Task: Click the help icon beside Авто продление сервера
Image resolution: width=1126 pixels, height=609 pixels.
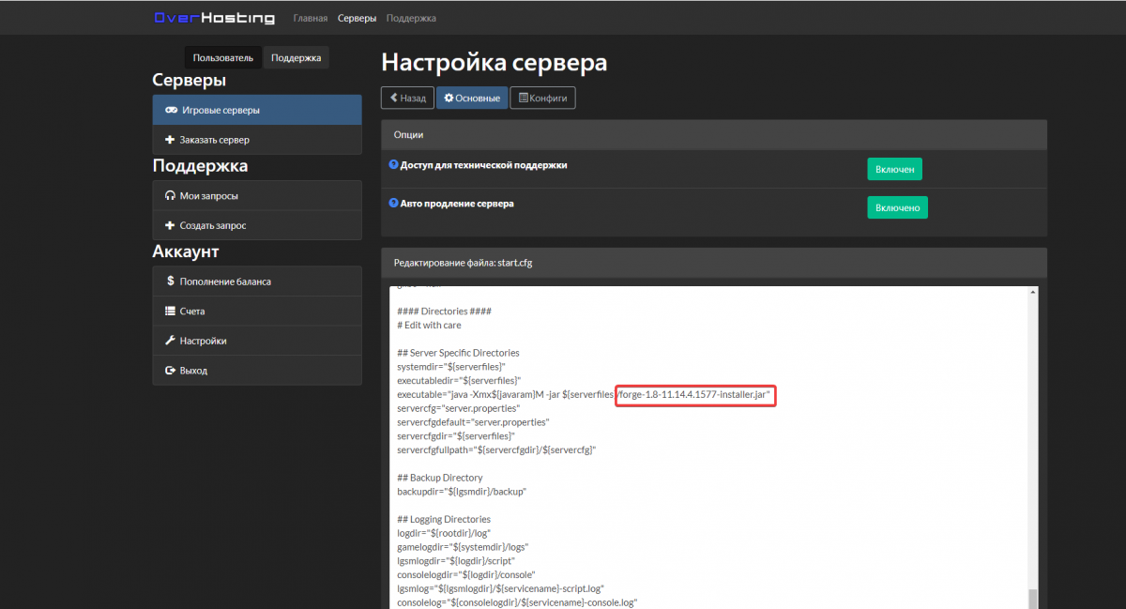Action: [x=394, y=204]
